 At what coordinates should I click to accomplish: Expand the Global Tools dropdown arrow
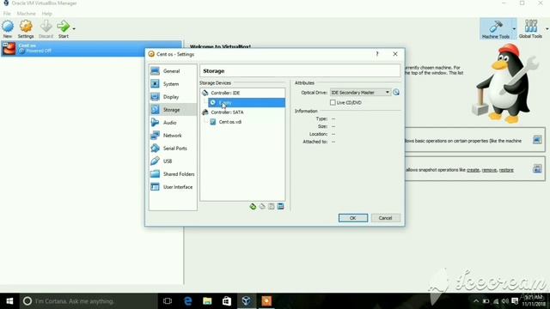[x=547, y=28]
